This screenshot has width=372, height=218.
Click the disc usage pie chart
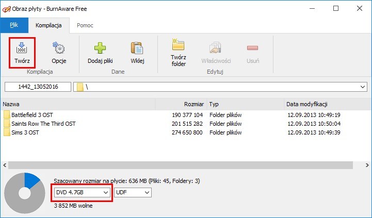25,193
